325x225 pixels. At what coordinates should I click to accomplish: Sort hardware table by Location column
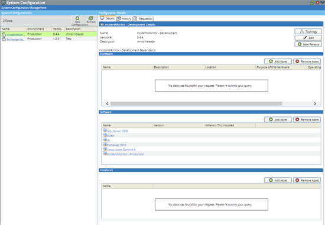[230, 67]
